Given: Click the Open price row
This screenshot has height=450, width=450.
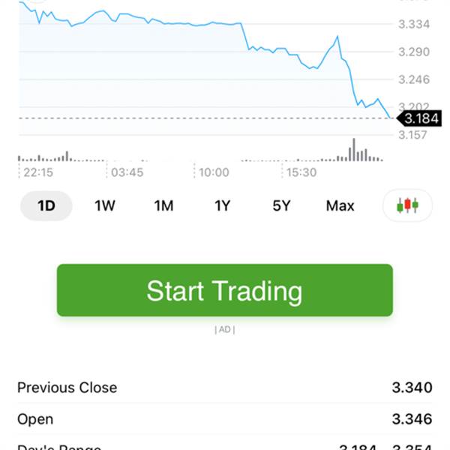Looking at the screenshot, I should pos(225,419).
